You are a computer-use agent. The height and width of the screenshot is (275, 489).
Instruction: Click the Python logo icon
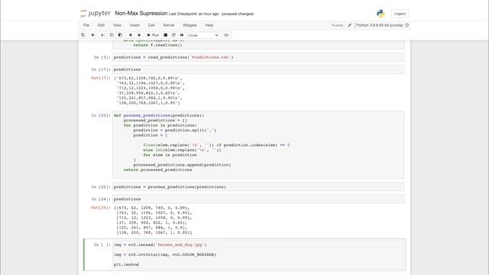coord(381,14)
